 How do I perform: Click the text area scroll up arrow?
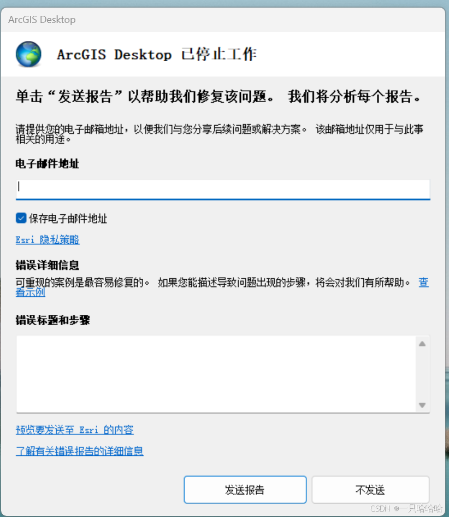point(422,344)
